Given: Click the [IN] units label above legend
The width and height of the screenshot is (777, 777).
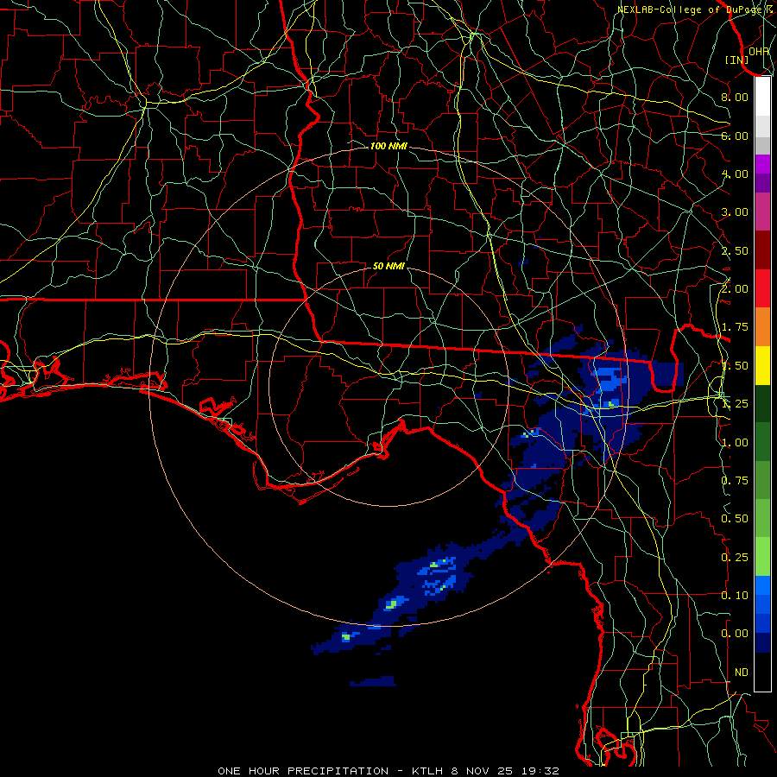Looking at the screenshot, I should click(736, 60).
